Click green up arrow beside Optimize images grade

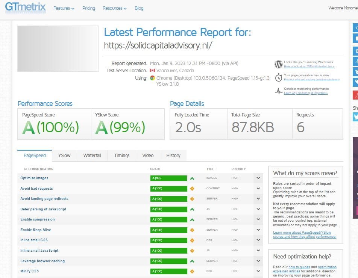click(x=192, y=178)
